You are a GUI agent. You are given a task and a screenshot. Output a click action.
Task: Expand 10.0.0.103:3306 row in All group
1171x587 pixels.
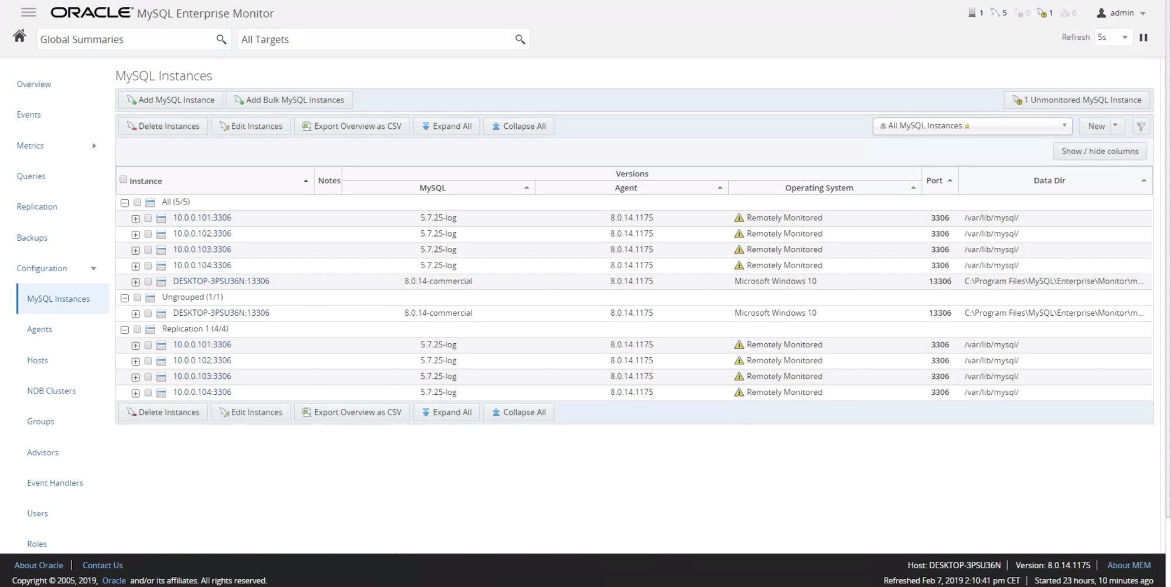tap(135, 250)
